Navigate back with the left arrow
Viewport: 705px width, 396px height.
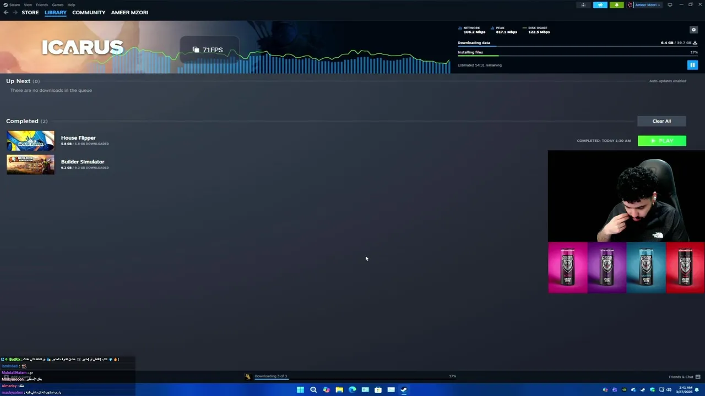6,12
